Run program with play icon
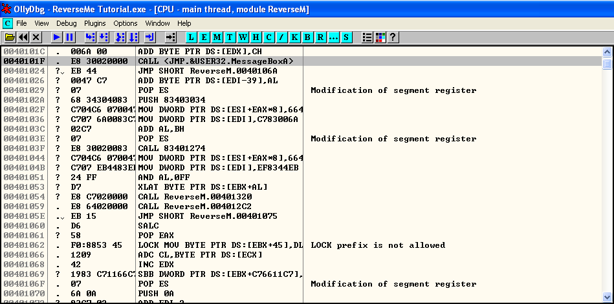614x304 pixels. click(57, 37)
